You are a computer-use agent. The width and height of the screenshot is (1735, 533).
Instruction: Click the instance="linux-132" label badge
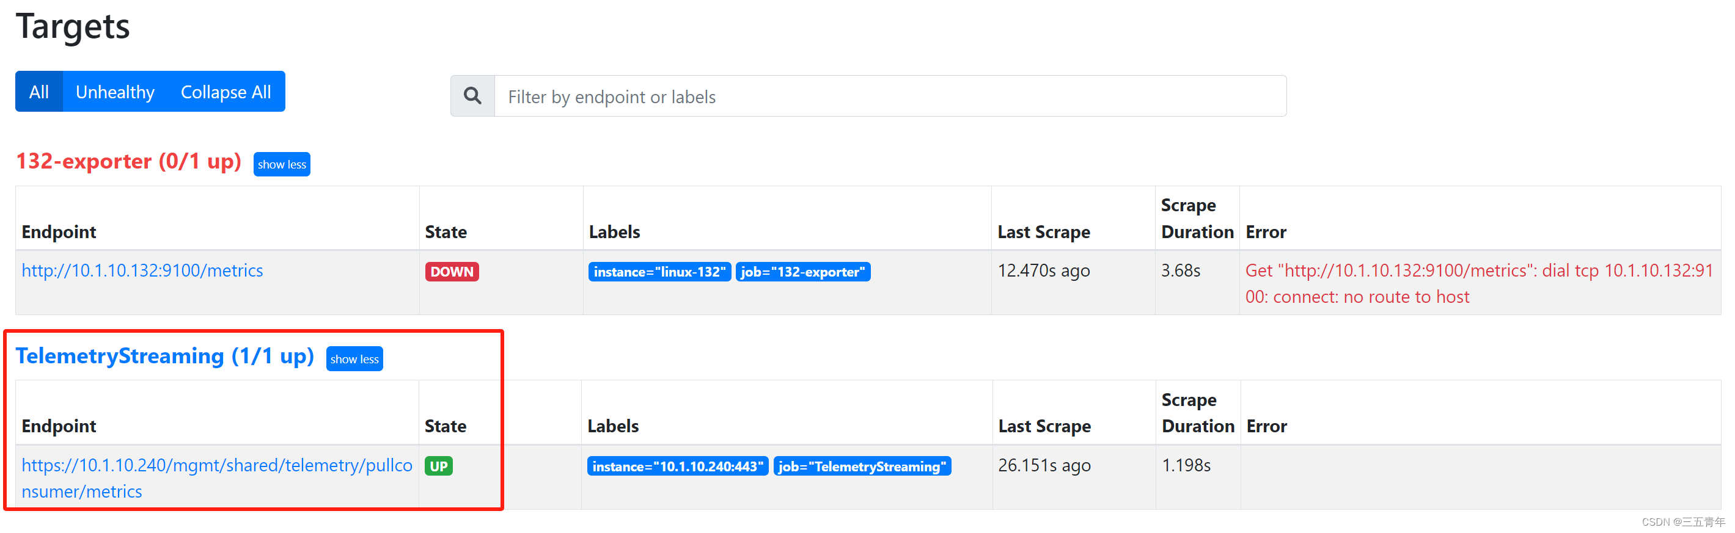coord(659,271)
